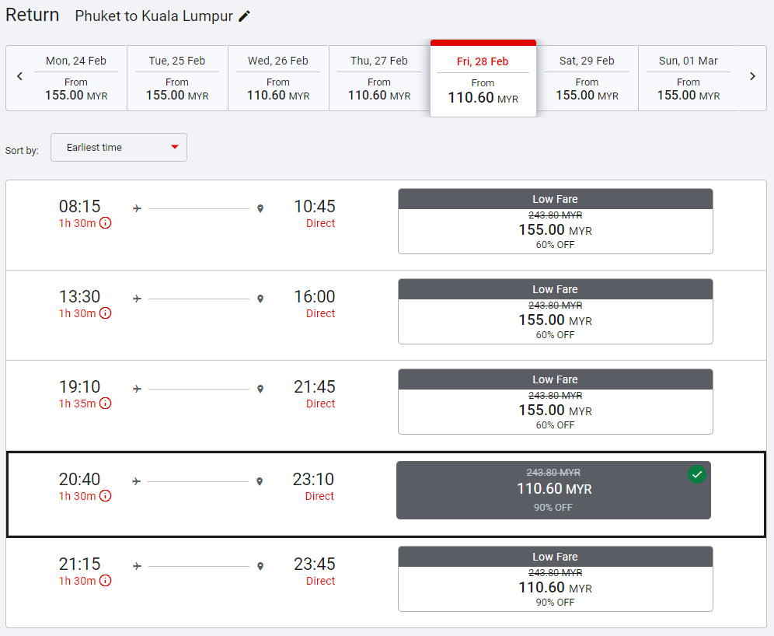
Task: Pick Low Fare for the 19:10 flight
Action: coord(555,402)
